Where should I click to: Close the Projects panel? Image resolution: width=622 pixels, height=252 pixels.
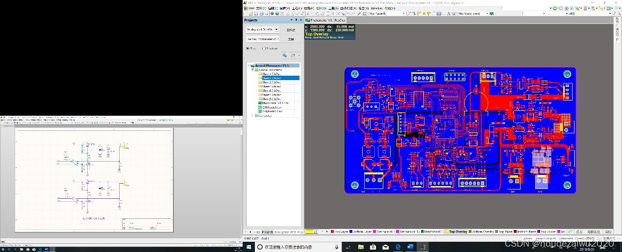(301, 20)
